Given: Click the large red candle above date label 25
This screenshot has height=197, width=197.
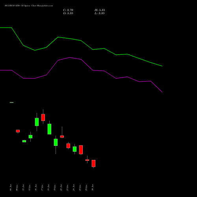Looking at the screenshot, I should 81,150.
